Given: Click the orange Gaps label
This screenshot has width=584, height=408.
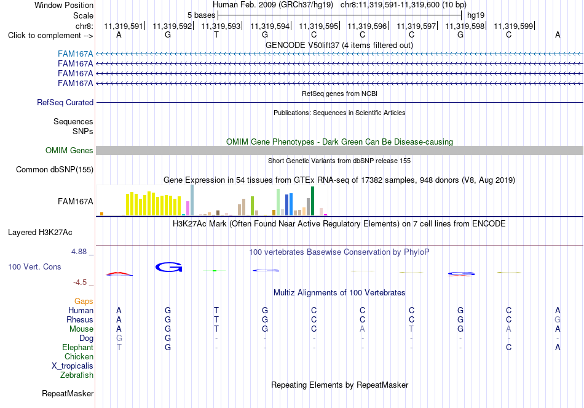Looking at the screenshot, I should (84, 301).
